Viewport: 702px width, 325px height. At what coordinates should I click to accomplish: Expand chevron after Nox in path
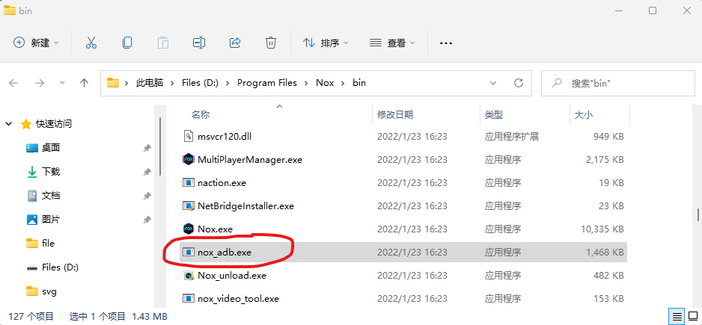tap(344, 83)
